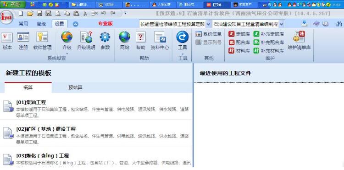Image resolution: width=344 pixels, height=170 pixels.
Task: Open the 补充配合库 library
Action: (269, 42)
